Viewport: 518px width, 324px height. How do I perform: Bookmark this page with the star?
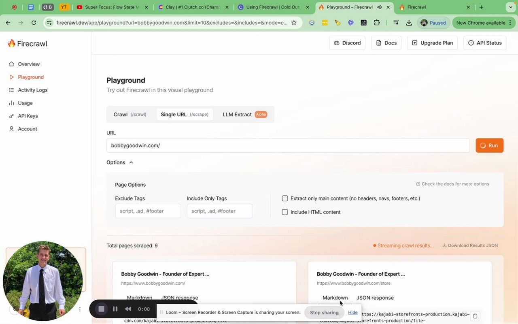(x=294, y=23)
